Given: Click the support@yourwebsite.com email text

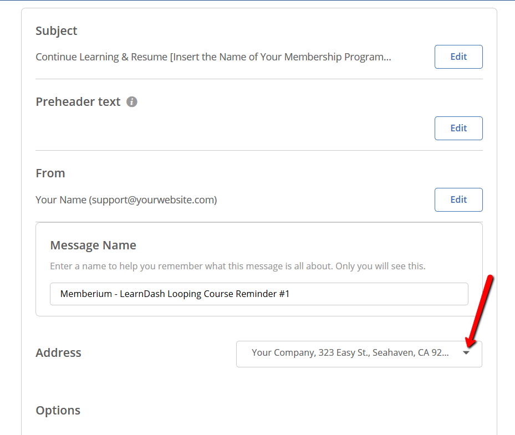Looking at the screenshot, I should tap(153, 200).
